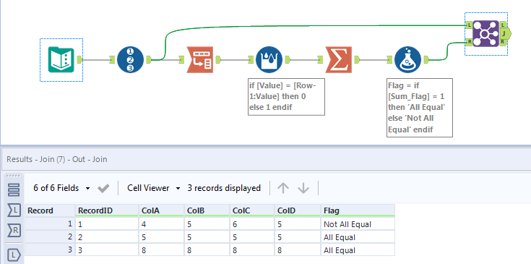The height and width of the screenshot is (264, 531).
Task: Select ColC value 6 in record 1
Action: (252, 224)
